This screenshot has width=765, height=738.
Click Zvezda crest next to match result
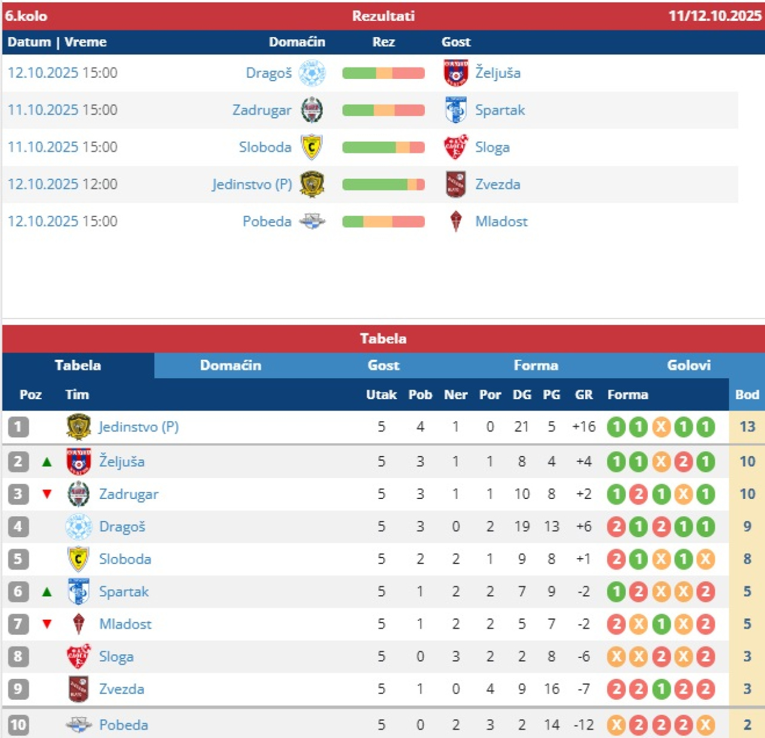(x=455, y=184)
